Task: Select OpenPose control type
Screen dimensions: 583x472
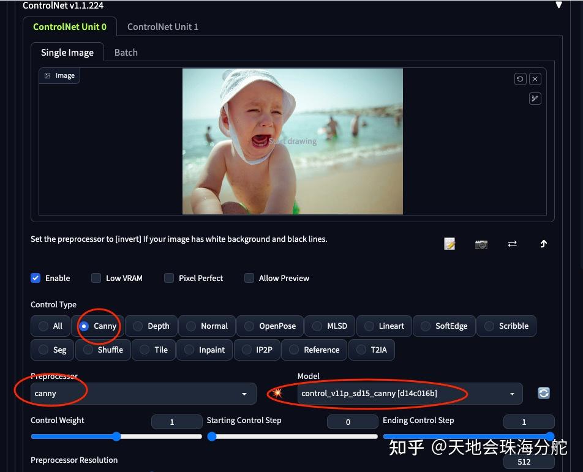Action: pos(270,326)
